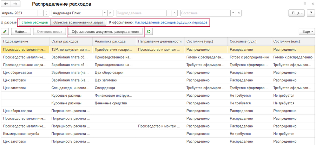
Task: Refresh the list with green arrow icon
Action: click(149, 32)
